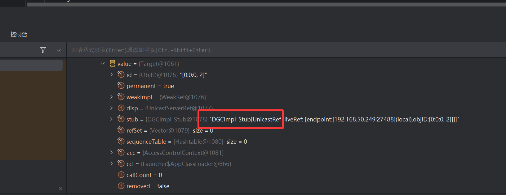The width and height of the screenshot is (506, 195).
Task: Select the removed = false row
Action: tap(148, 186)
